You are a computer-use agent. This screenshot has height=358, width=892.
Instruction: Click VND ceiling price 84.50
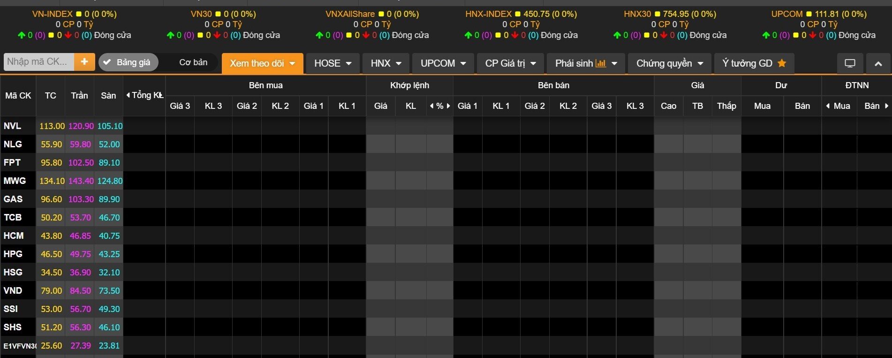pyautogui.click(x=80, y=290)
